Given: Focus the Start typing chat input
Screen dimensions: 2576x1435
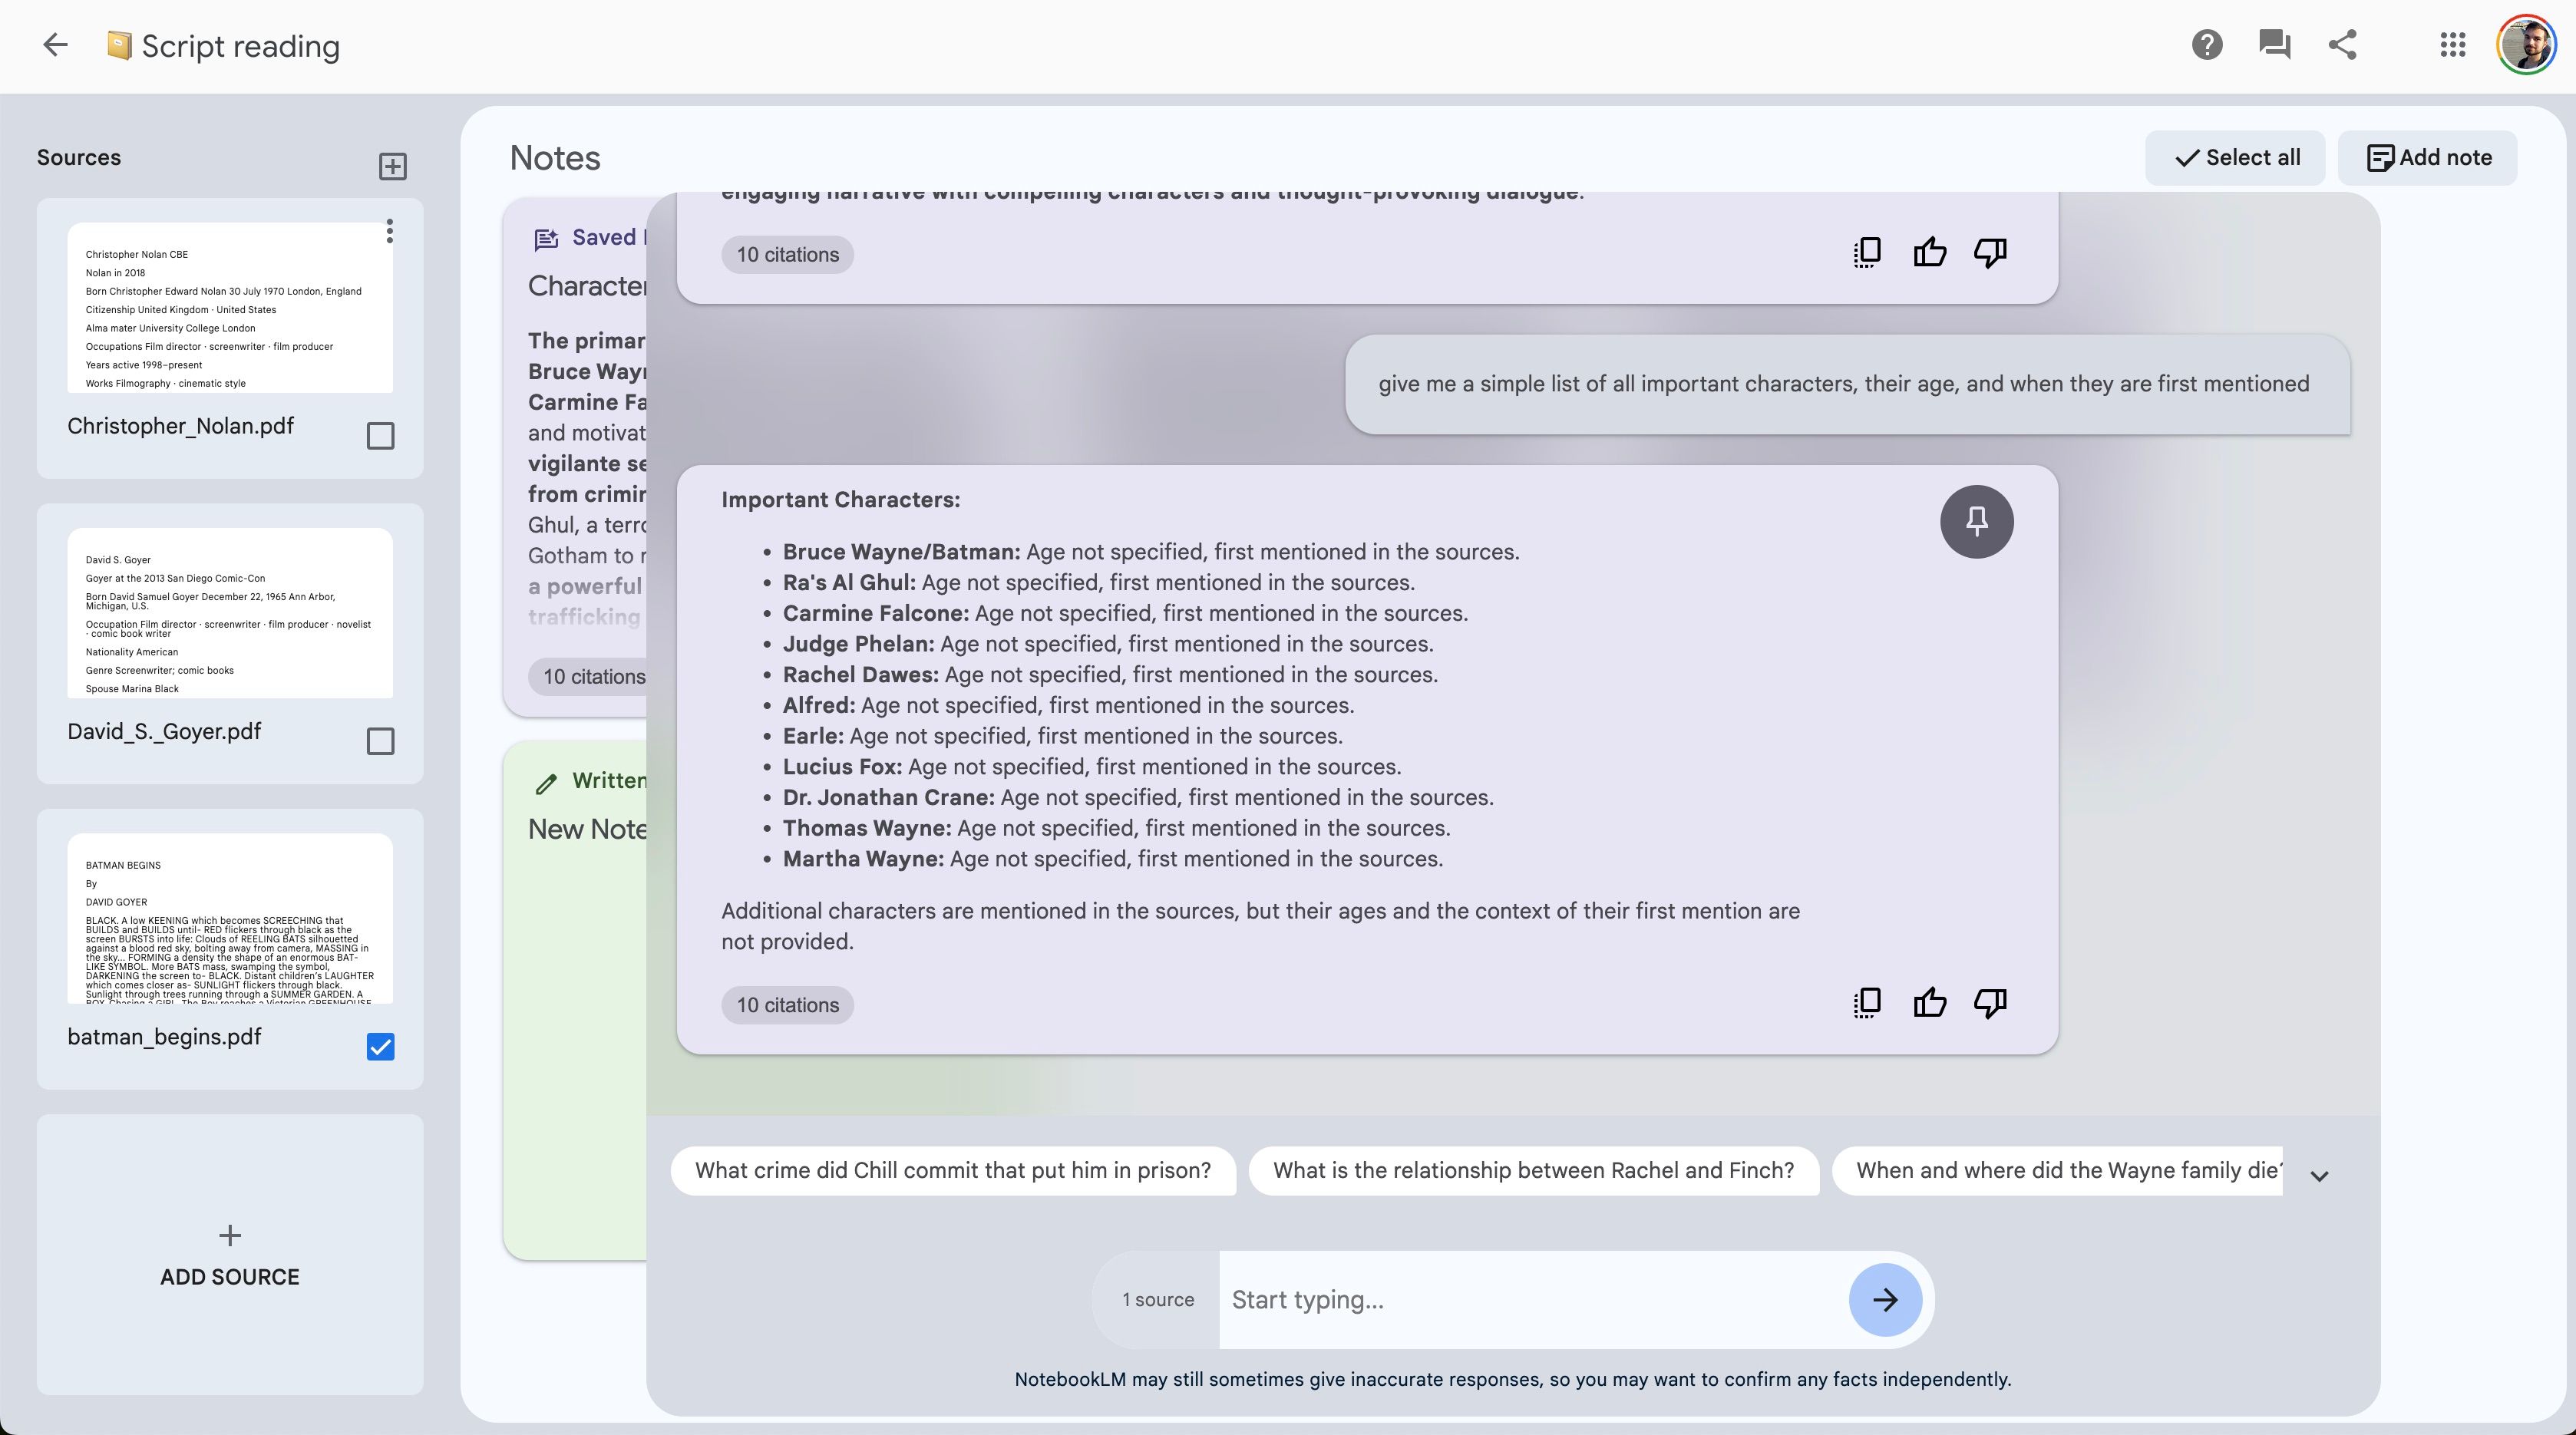Looking at the screenshot, I should [1533, 1300].
